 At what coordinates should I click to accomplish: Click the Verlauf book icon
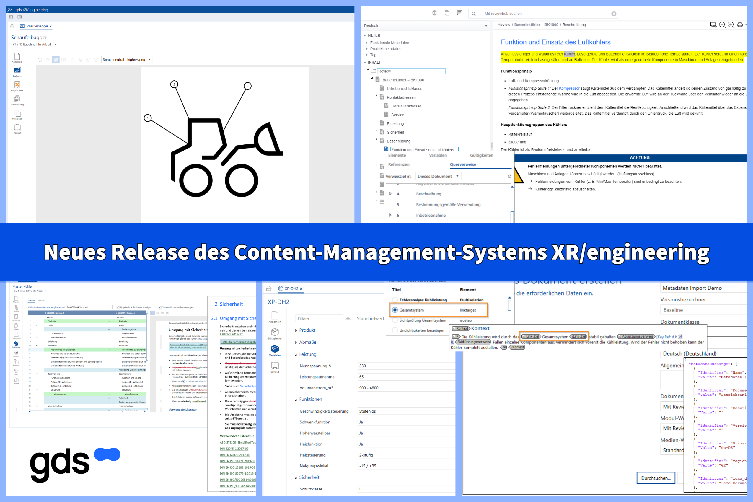[x=17, y=128]
